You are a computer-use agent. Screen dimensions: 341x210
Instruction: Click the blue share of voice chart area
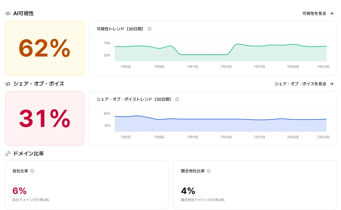point(221,124)
